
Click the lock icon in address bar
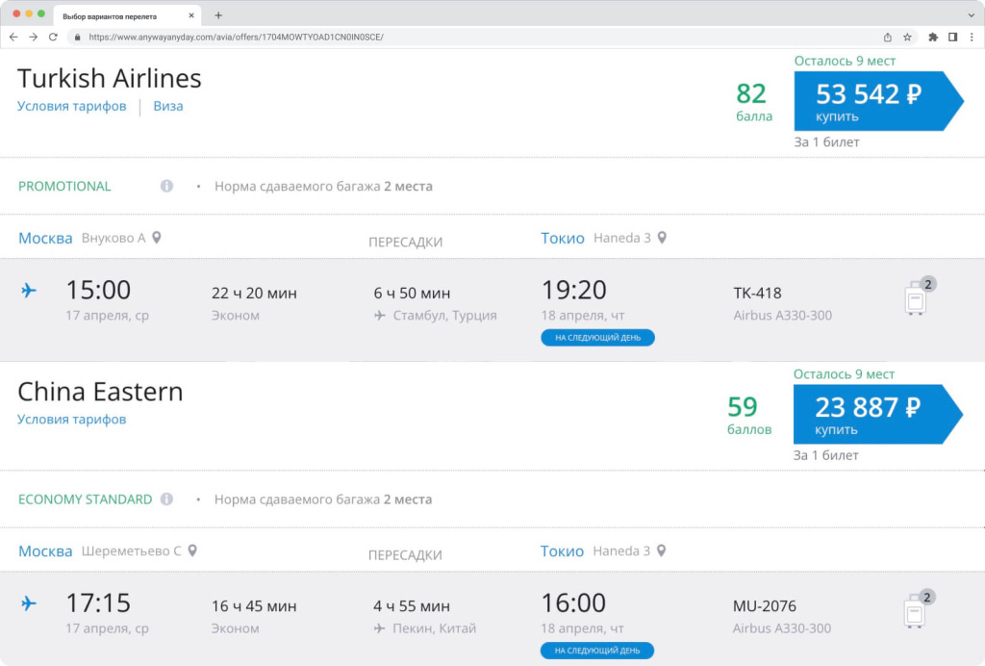click(77, 38)
